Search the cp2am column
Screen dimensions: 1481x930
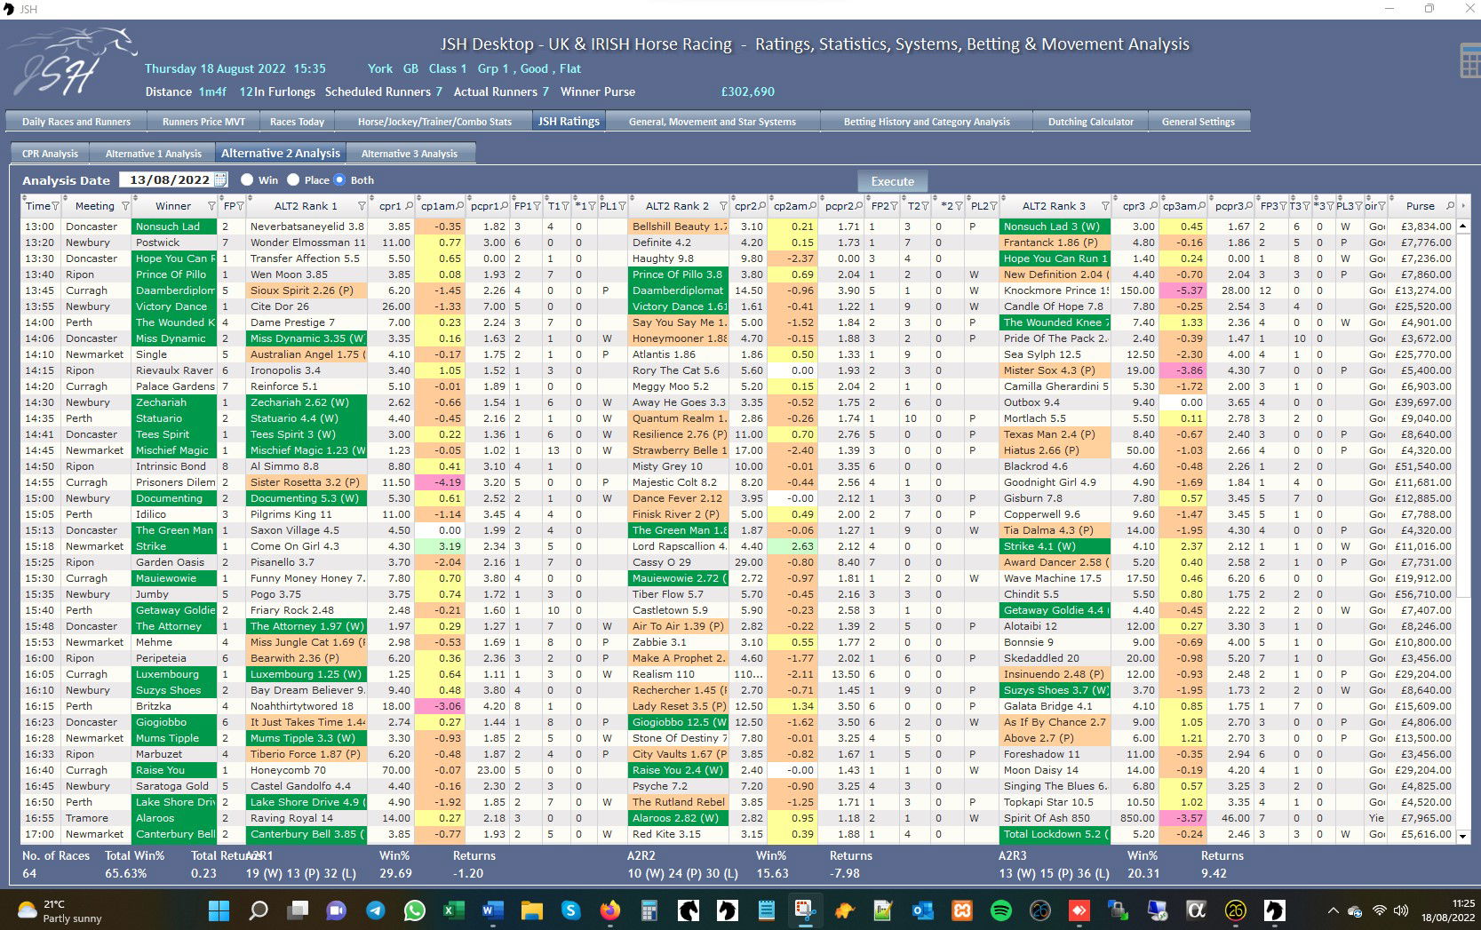click(x=813, y=206)
